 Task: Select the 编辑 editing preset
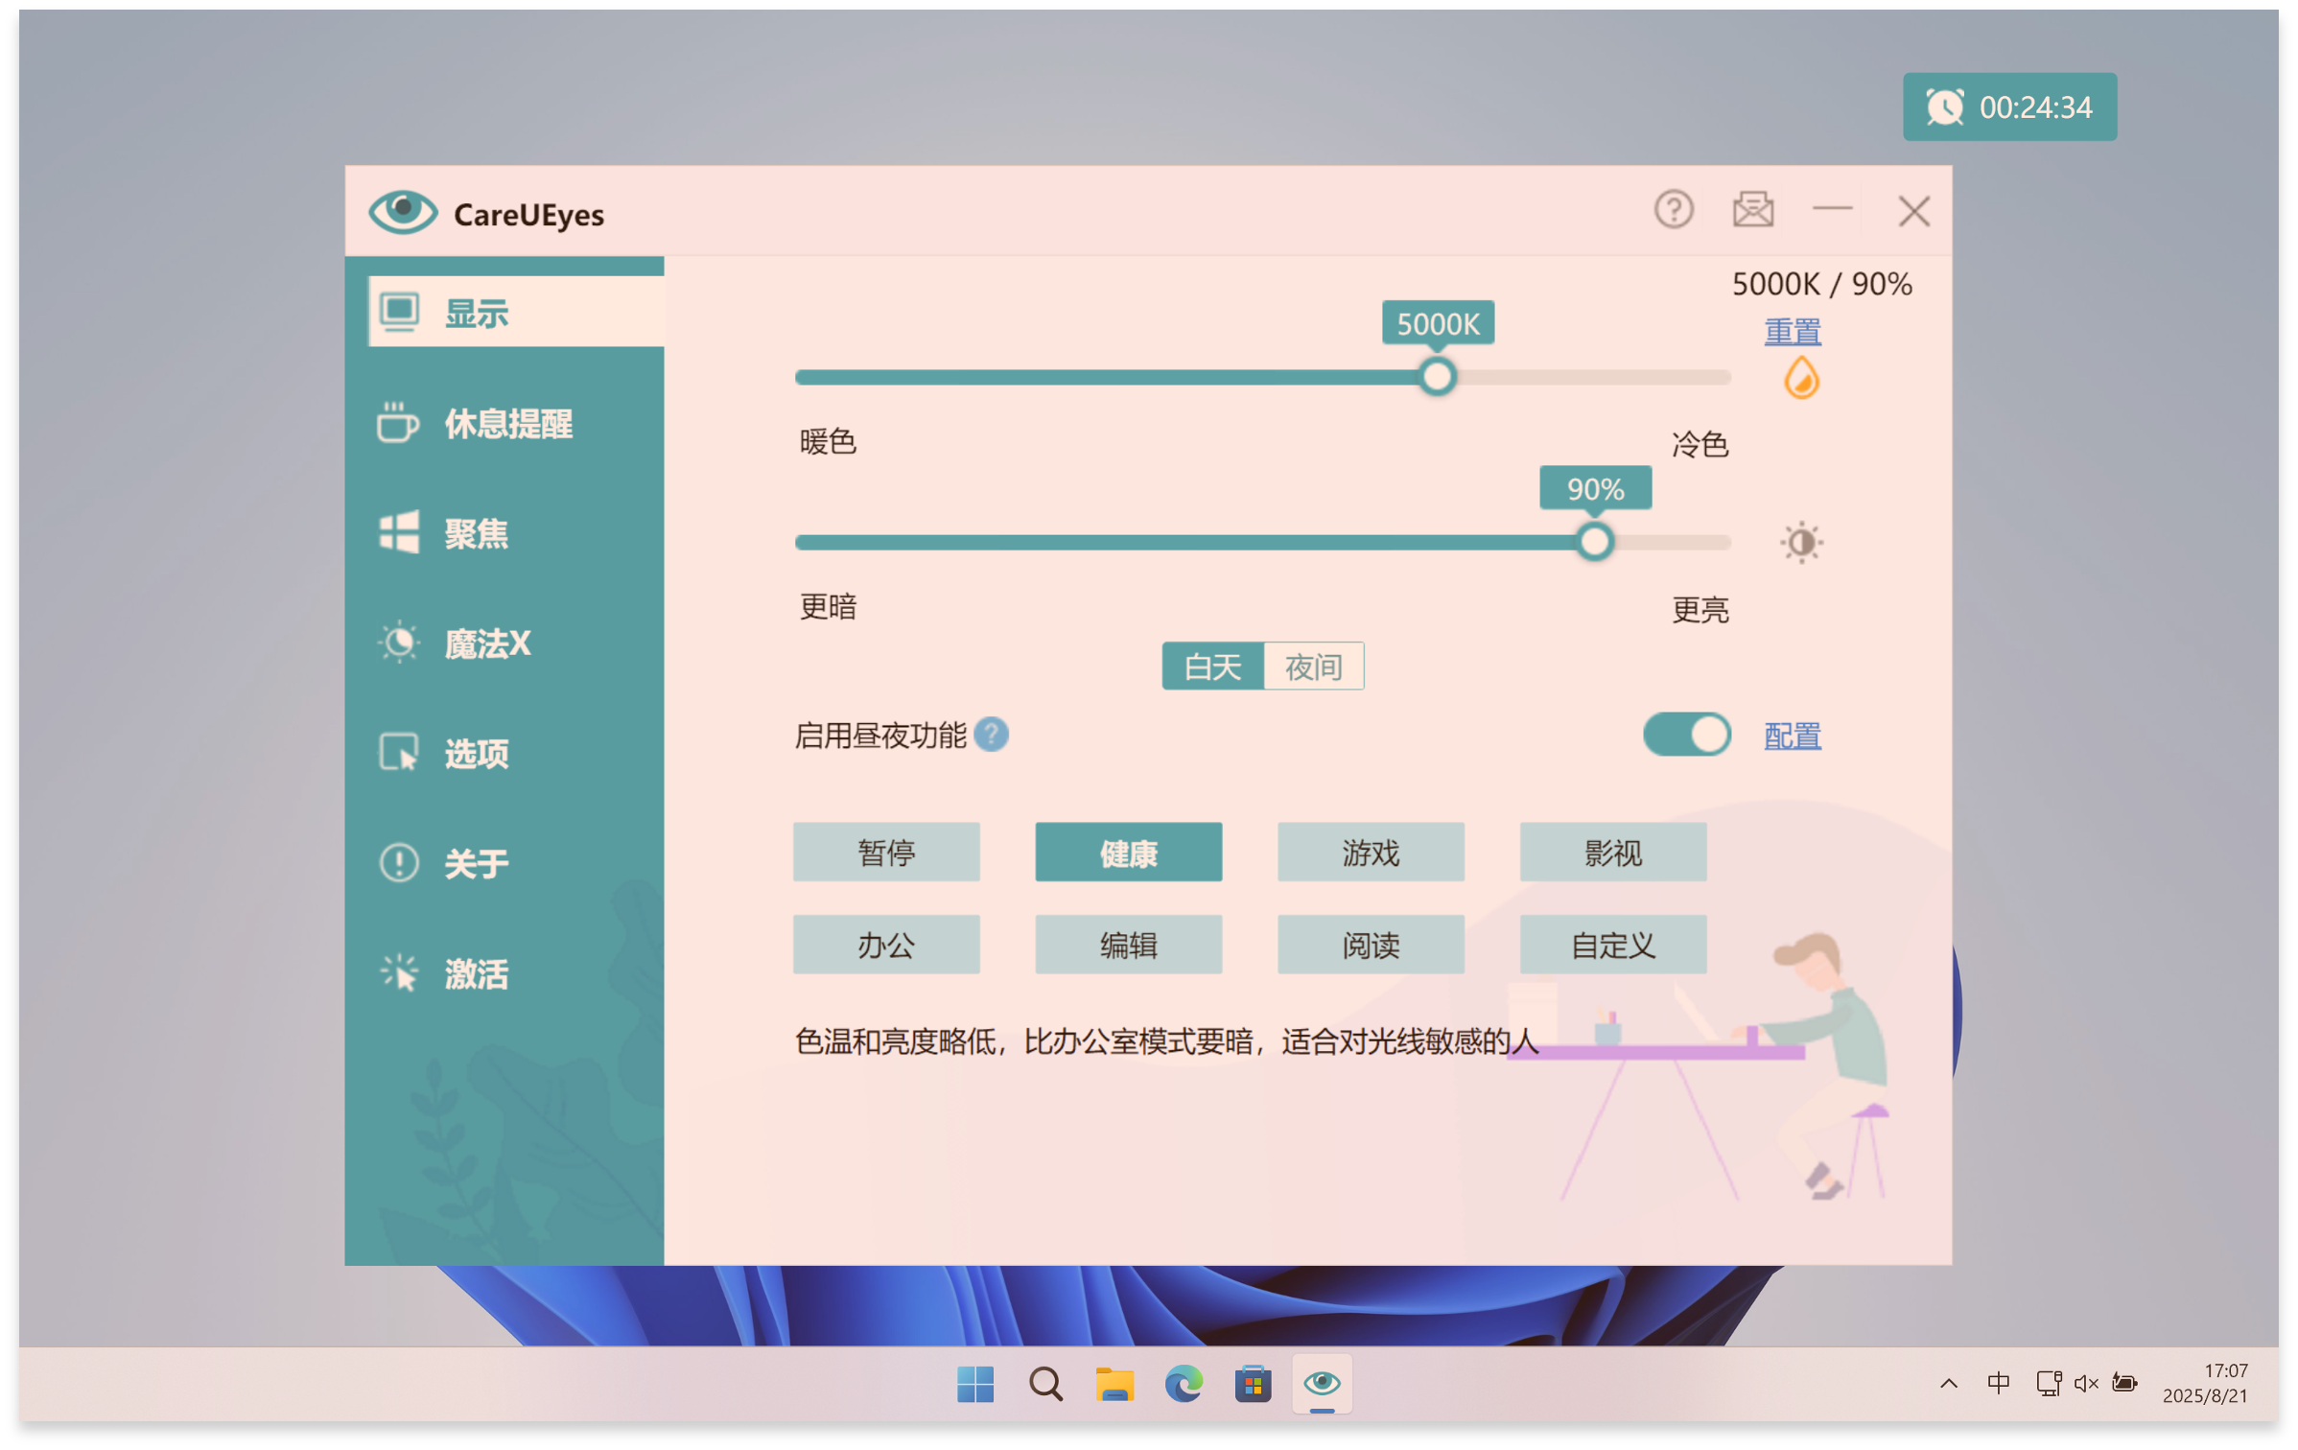[1129, 945]
